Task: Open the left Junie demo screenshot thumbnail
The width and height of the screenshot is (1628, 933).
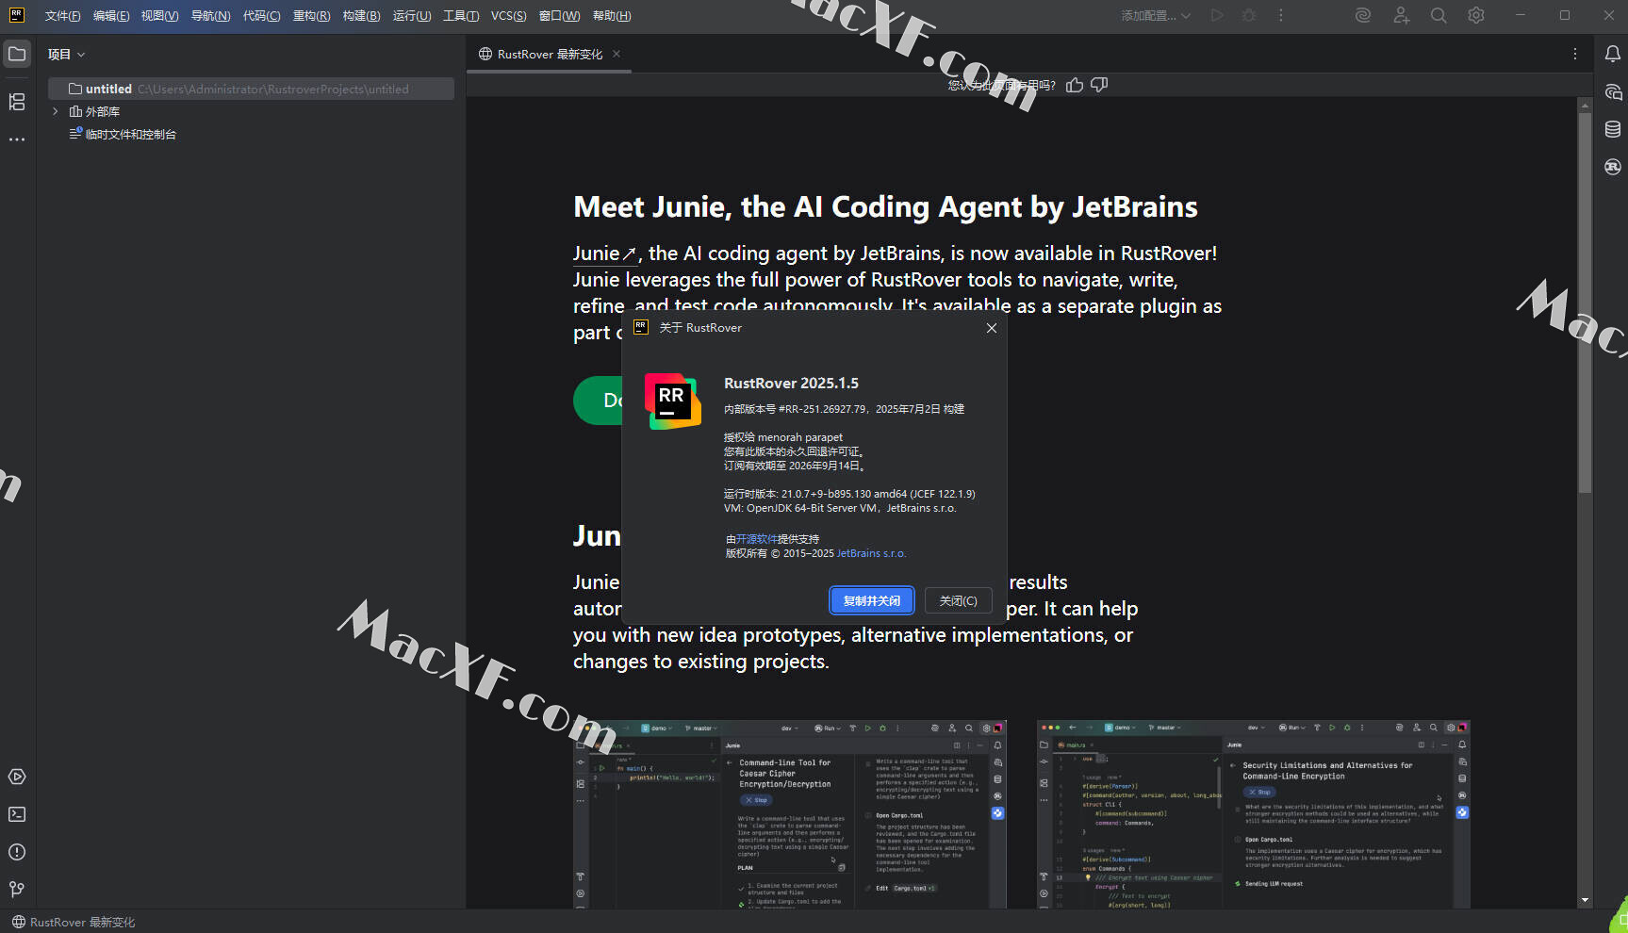Action: point(789,814)
